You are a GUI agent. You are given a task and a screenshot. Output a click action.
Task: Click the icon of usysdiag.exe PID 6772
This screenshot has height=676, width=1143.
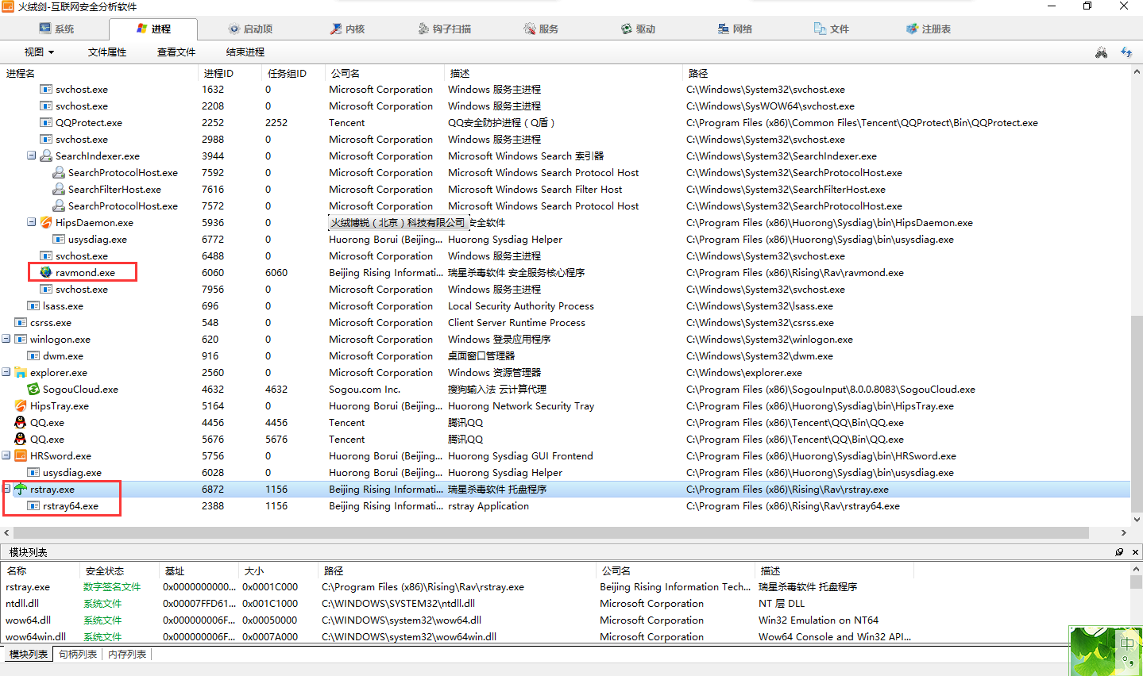click(59, 240)
